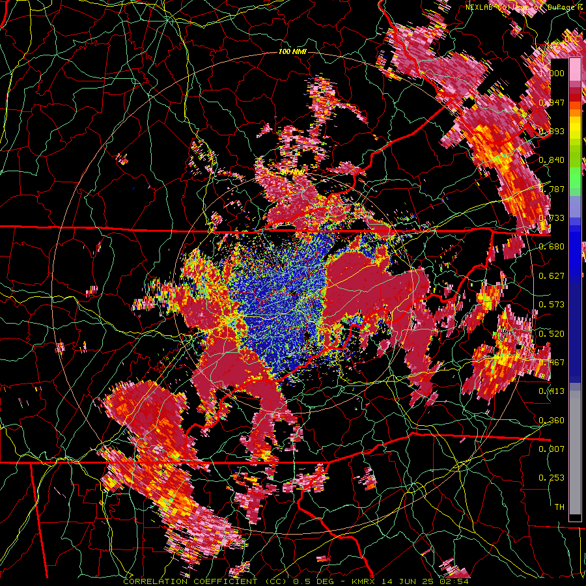This screenshot has height=586, width=586.
Task: Click the 0.520 legend value
Action: tap(551, 334)
